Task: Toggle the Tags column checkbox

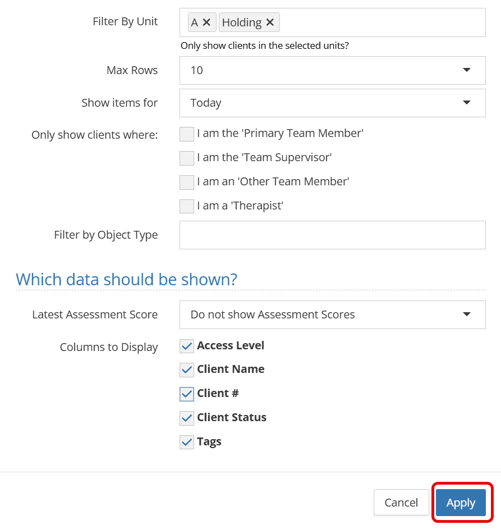Action: coord(187,443)
